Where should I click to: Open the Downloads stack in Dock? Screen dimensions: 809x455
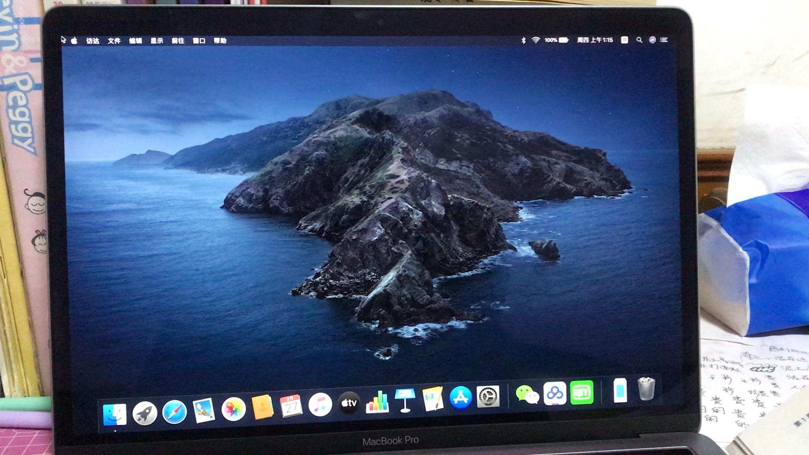tap(620, 390)
